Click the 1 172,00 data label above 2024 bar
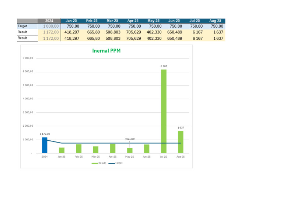This screenshot has height=200, width=283. pyautogui.click(x=45, y=134)
